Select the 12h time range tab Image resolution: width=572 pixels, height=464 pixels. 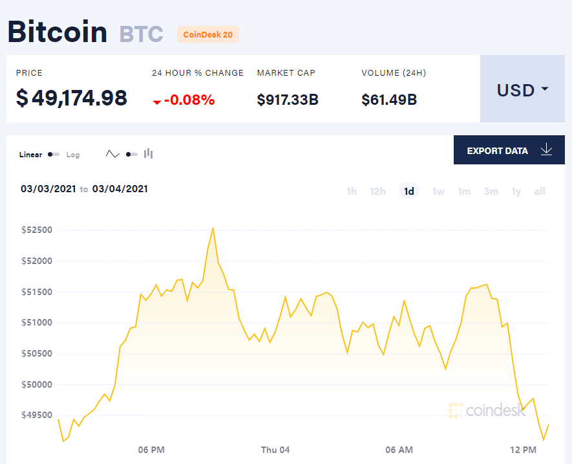pos(377,191)
